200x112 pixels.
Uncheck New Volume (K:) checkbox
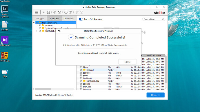coord(37,23)
